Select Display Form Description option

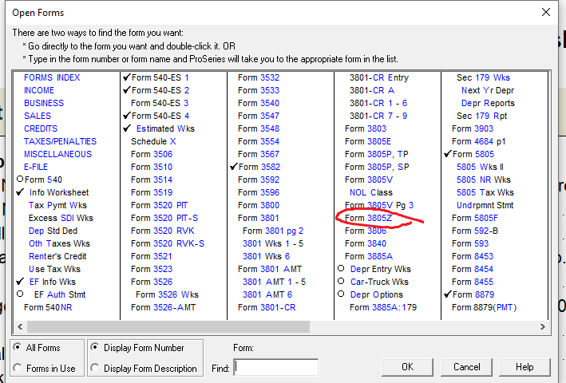click(96, 368)
